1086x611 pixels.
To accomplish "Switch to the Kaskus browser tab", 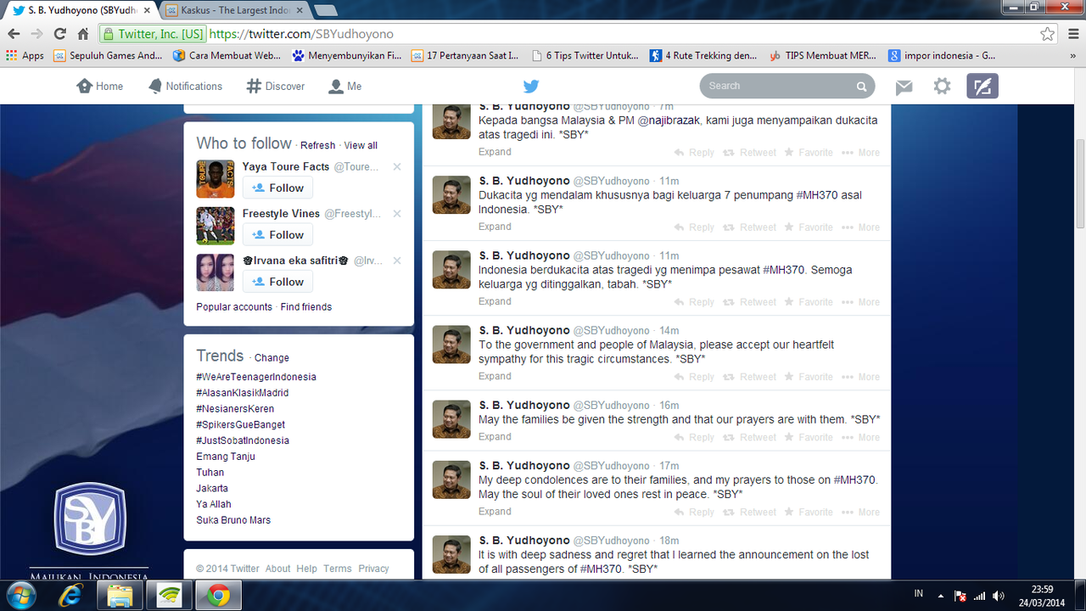I will (x=233, y=10).
